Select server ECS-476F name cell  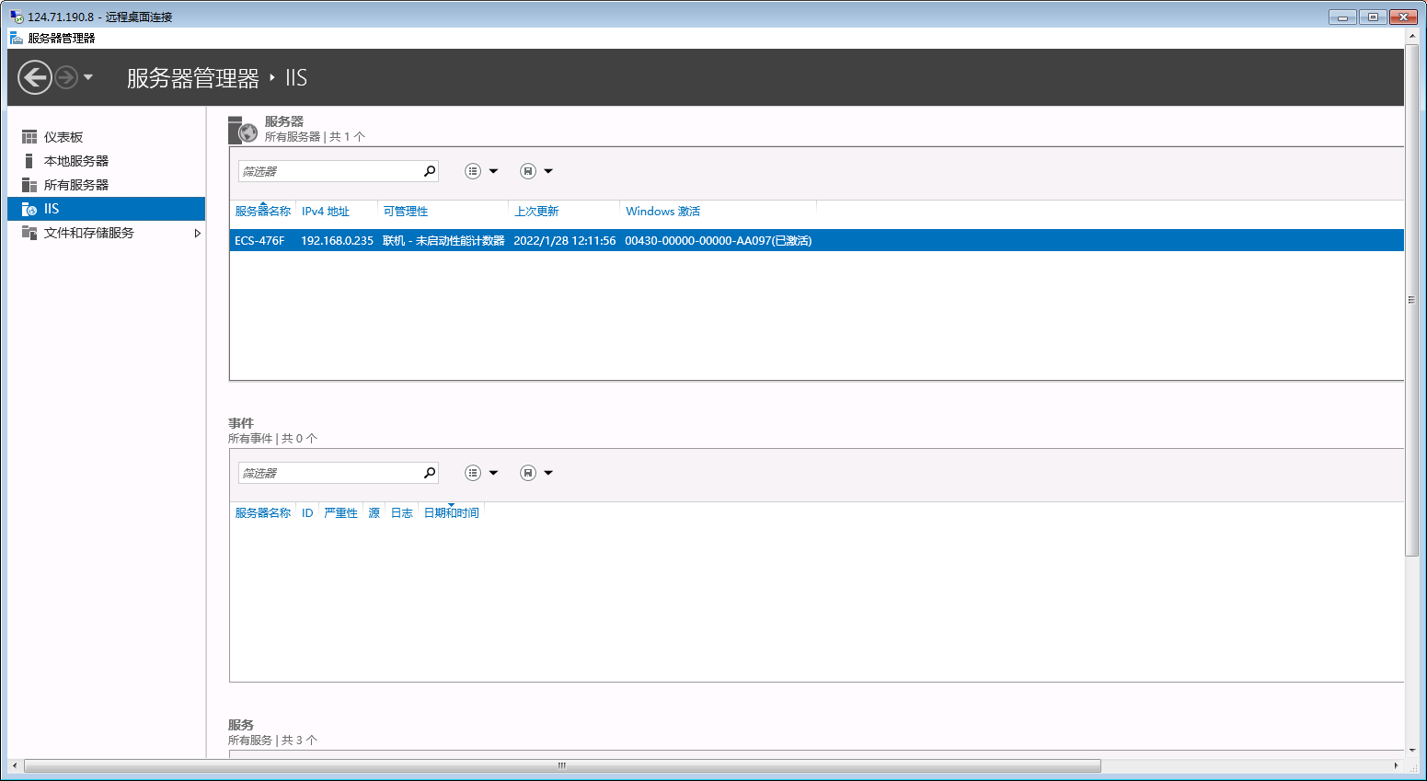(x=259, y=241)
